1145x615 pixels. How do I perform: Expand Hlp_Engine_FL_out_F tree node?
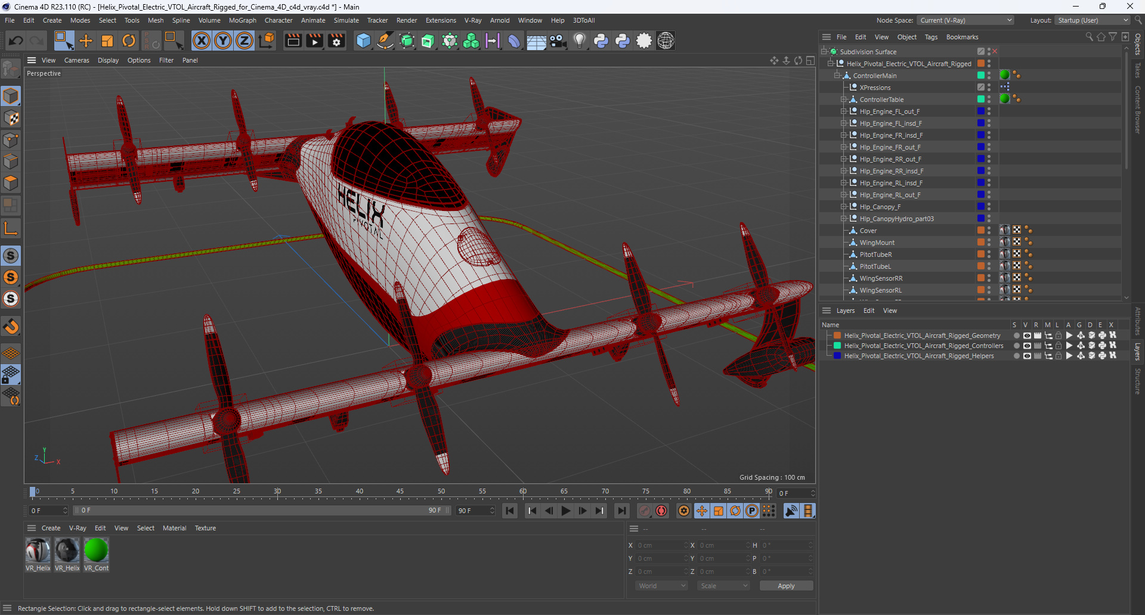pyautogui.click(x=843, y=111)
